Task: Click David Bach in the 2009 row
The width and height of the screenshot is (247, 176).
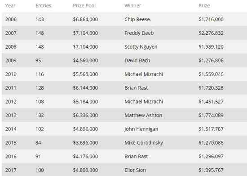Action: 137,60
